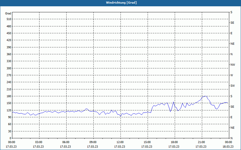Click the 30 degree axis label
This screenshot has width=241, height=150.
10,131
